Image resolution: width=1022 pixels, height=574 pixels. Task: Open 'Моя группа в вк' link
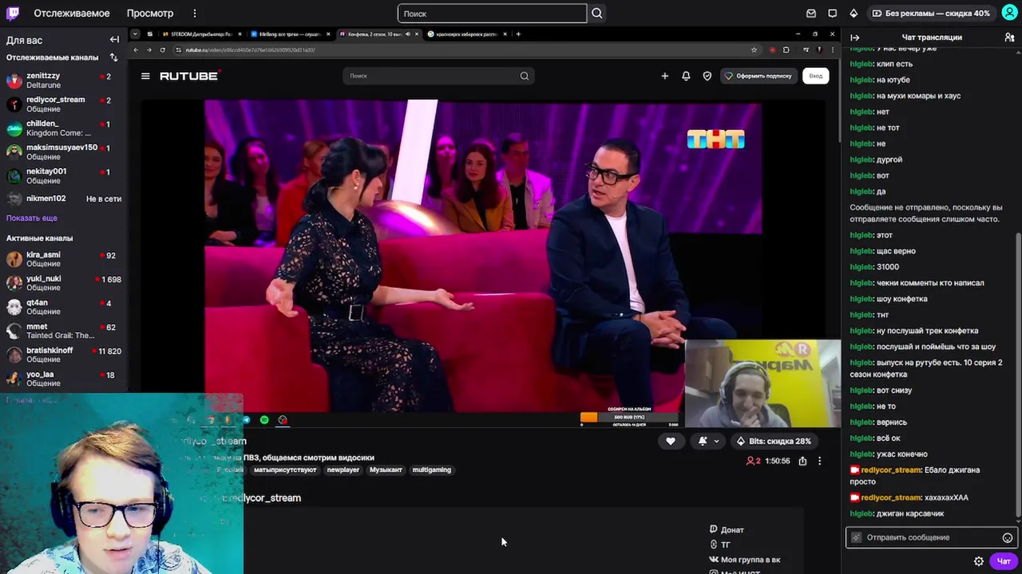[745, 560]
